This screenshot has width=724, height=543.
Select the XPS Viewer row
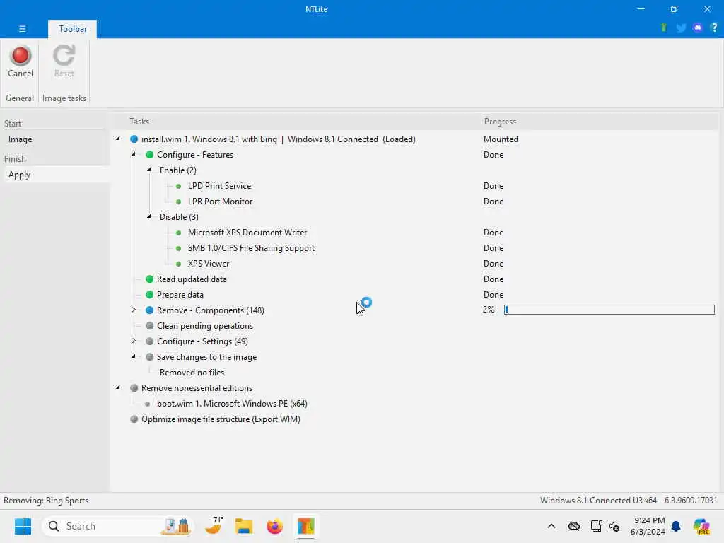(x=209, y=264)
